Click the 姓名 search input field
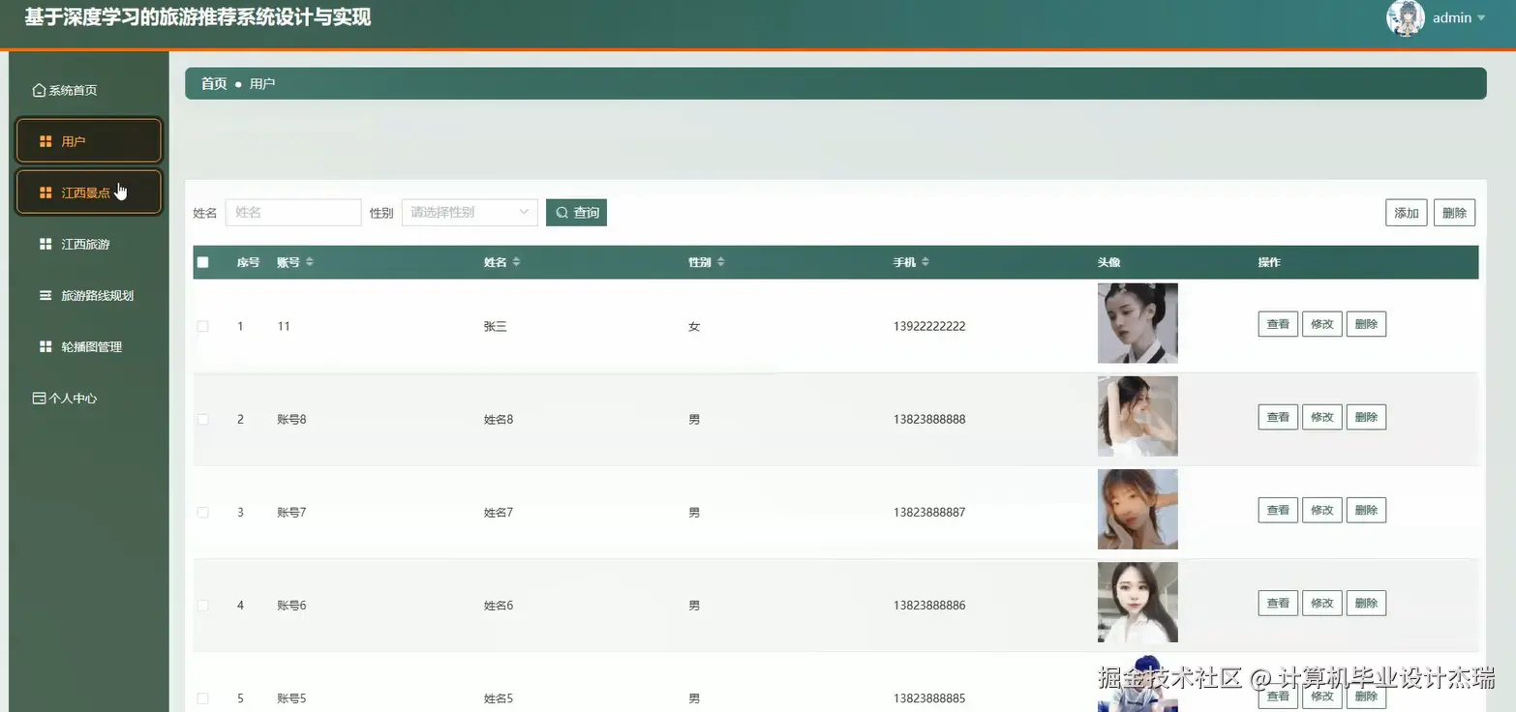 click(293, 212)
